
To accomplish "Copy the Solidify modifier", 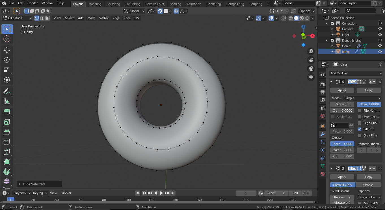I will [369, 90].
